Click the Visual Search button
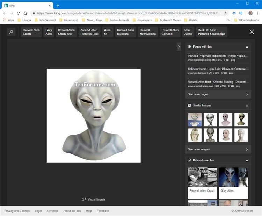 point(94,200)
